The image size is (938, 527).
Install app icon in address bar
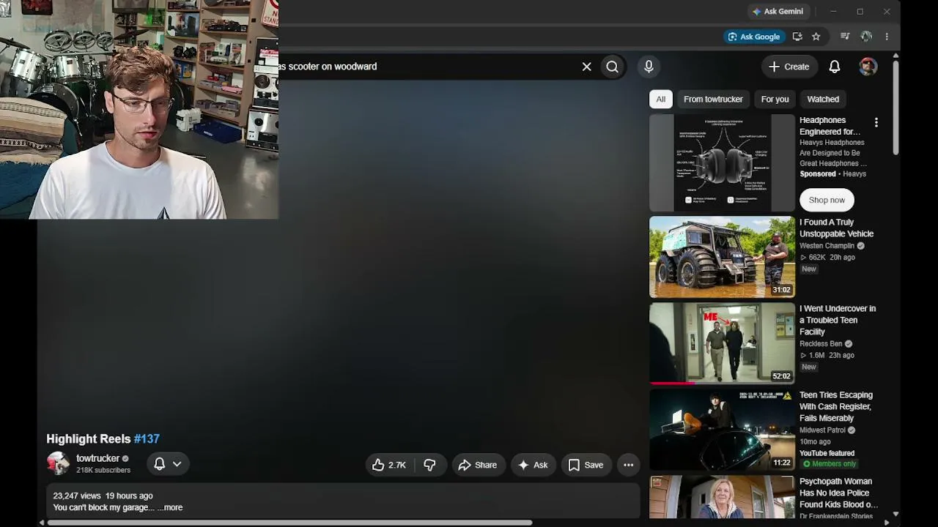(x=797, y=37)
